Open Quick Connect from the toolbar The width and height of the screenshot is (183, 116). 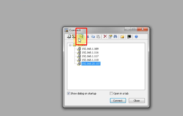[x=74, y=37]
